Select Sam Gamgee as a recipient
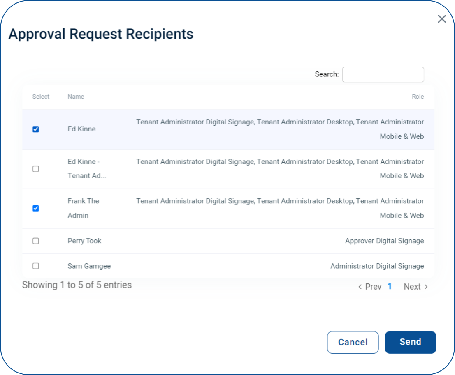Screen dimensions: 455x375 click(x=35, y=266)
